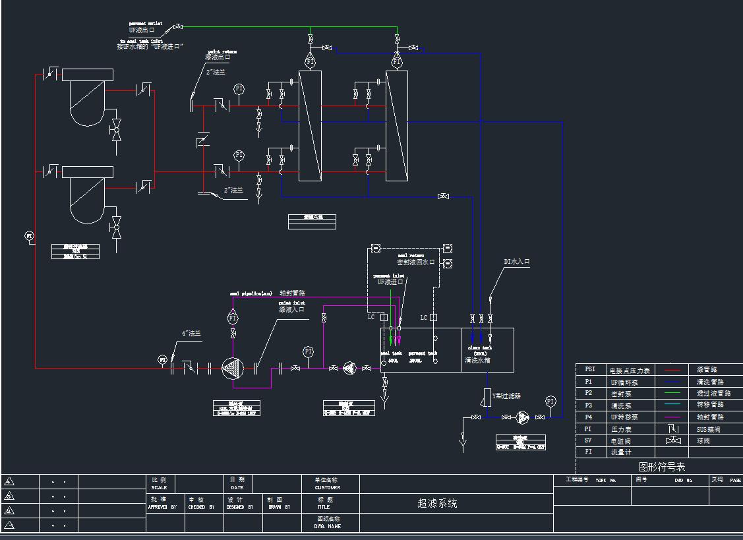Select revision triangle number 4
Image resolution: width=743 pixels, height=540 pixels.
(9, 482)
